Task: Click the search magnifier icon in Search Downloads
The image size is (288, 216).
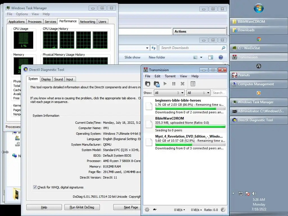Action: coord(223,48)
